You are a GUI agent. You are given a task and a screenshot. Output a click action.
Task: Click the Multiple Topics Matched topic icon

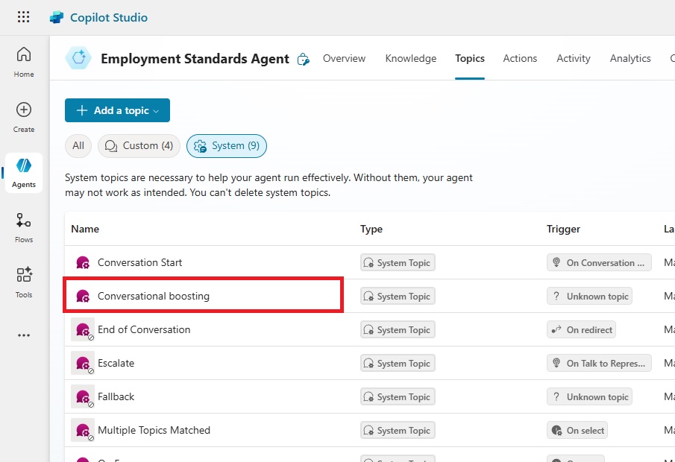point(82,430)
